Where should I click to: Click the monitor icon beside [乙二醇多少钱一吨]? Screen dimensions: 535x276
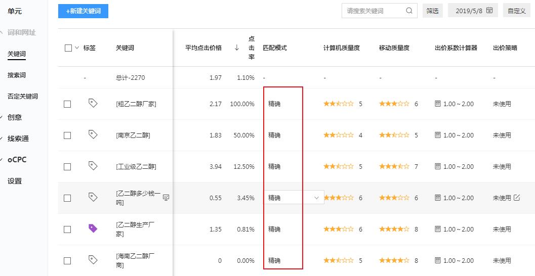(x=166, y=198)
